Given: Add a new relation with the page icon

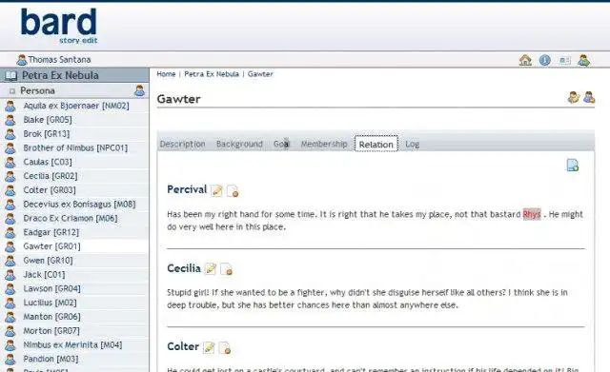Looking at the screenshot, I should [572, 165].
